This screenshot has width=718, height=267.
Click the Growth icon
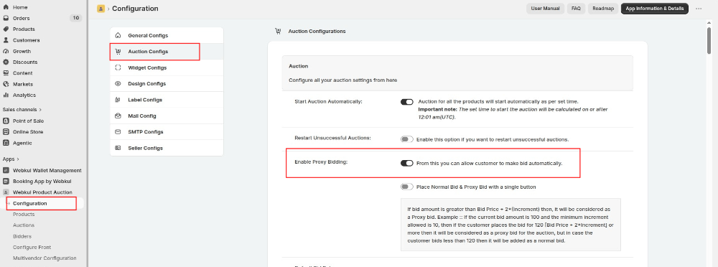6,51
